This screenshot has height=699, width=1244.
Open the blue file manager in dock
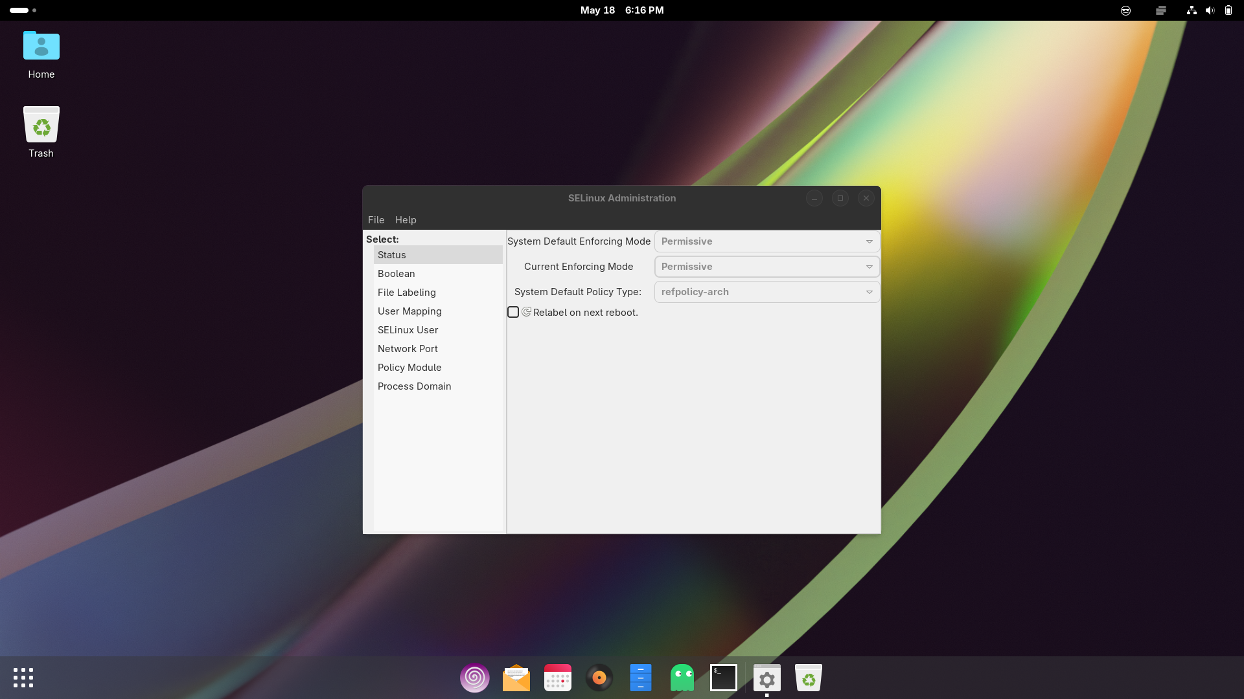point(641,678)
